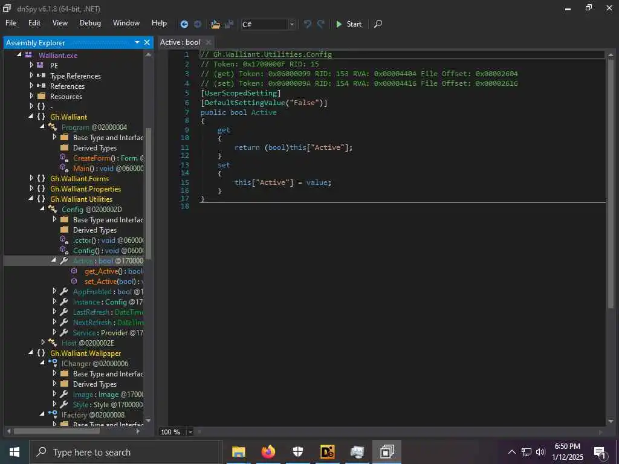
Task: Navigate backward with the blue back arrow
Action: (x=184, y=24)
